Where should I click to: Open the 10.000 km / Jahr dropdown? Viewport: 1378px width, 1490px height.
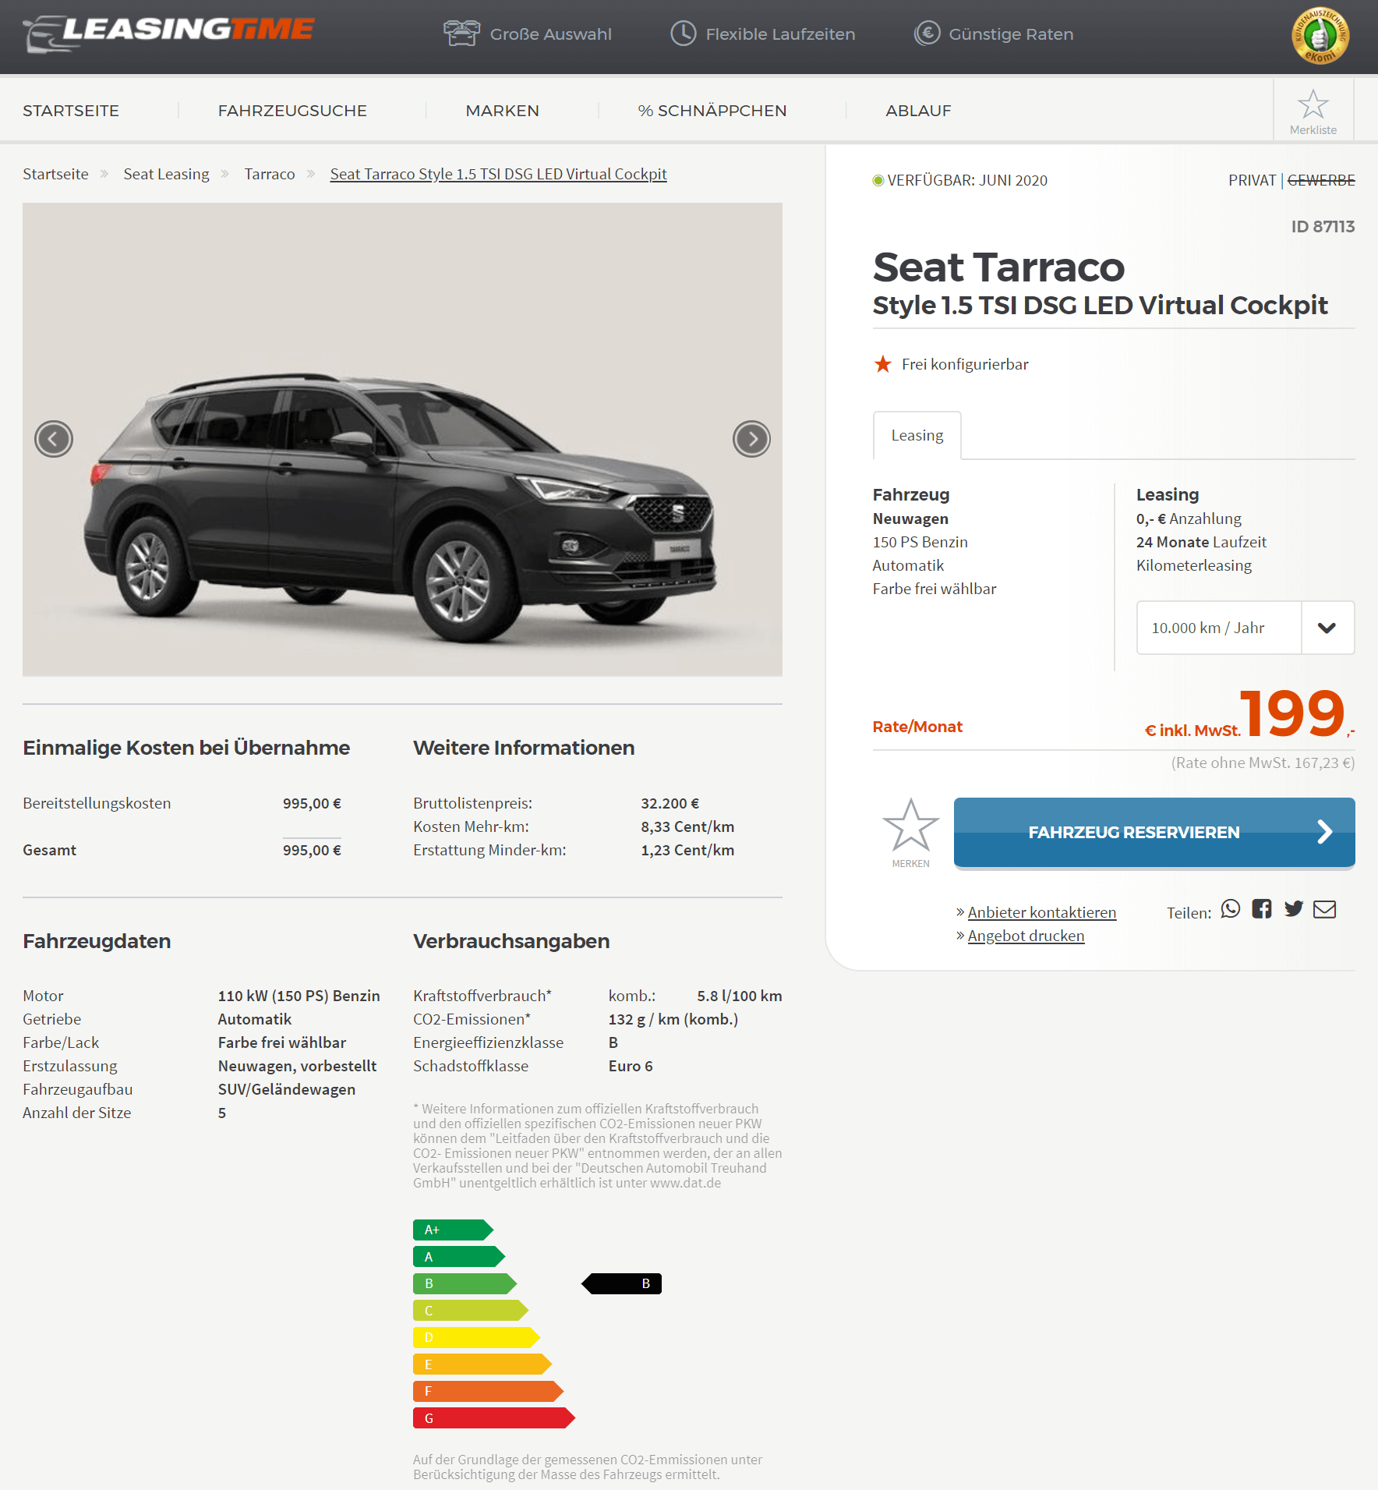coord(1245,628)
